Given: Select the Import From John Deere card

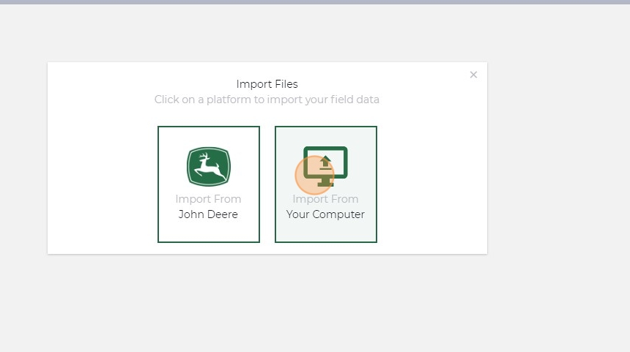Looking at the screenshot, I should point(209,184).
